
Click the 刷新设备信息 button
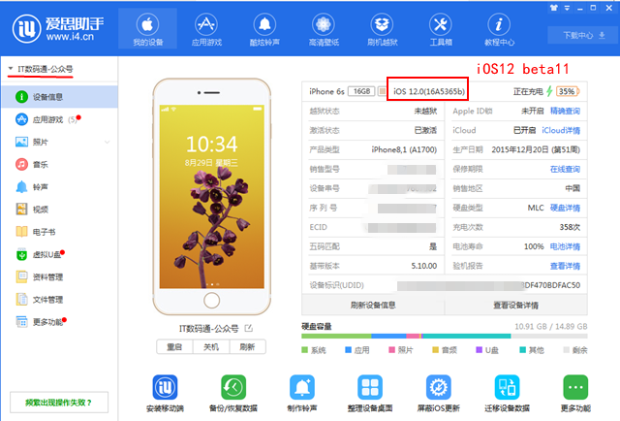pyautogui.click(x=373, y=305)
